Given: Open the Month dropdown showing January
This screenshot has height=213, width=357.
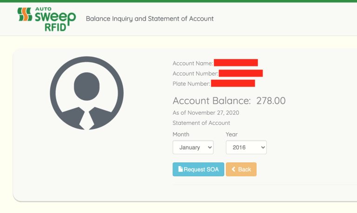Looking at the screenshot, I should (193, 148).
